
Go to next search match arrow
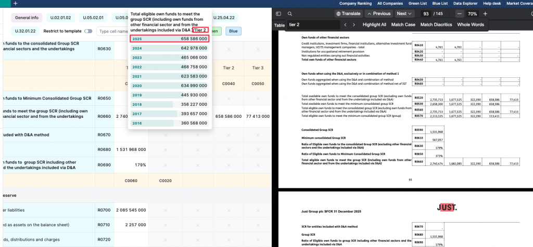354,24
